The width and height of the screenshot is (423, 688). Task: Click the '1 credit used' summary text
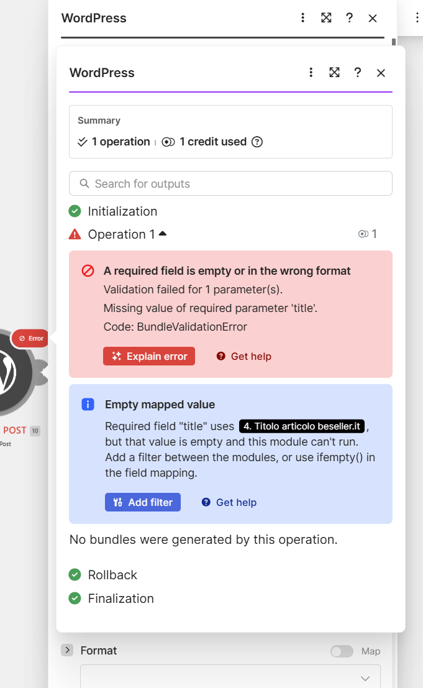[213, 142]
